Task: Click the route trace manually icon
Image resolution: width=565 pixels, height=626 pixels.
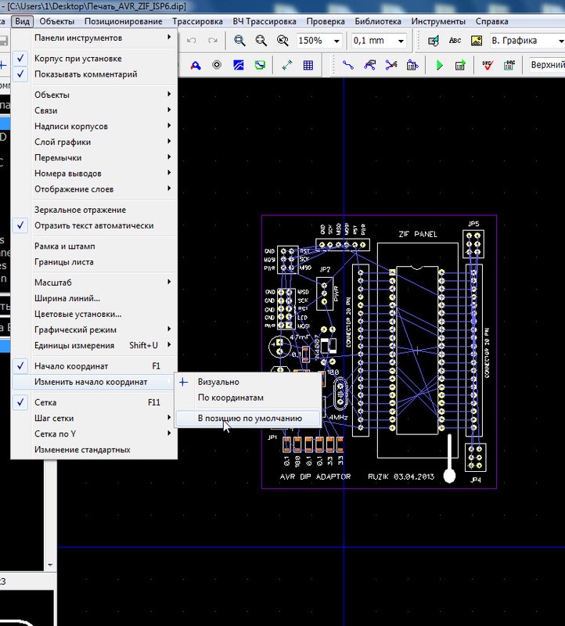Action: [347, 65]
